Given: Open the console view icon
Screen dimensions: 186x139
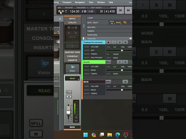Looking at the screenshot, I should click(66, 11).
